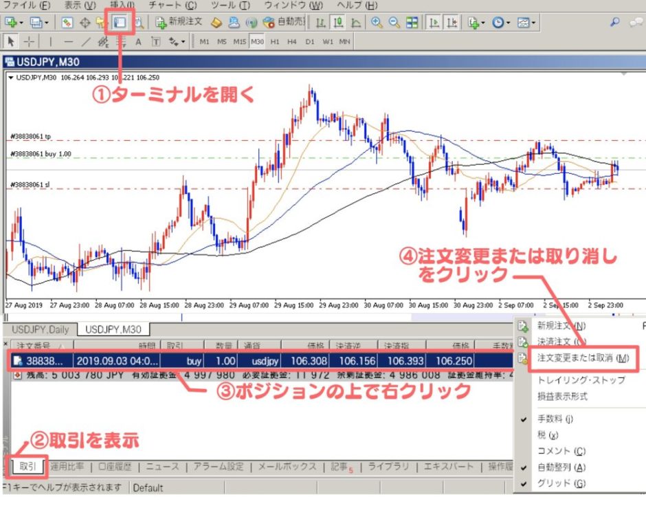This screenshot has width=646, height=508.
Task: Click the New Order (新規注文) toolbar button
Action: tap(179, 22)
